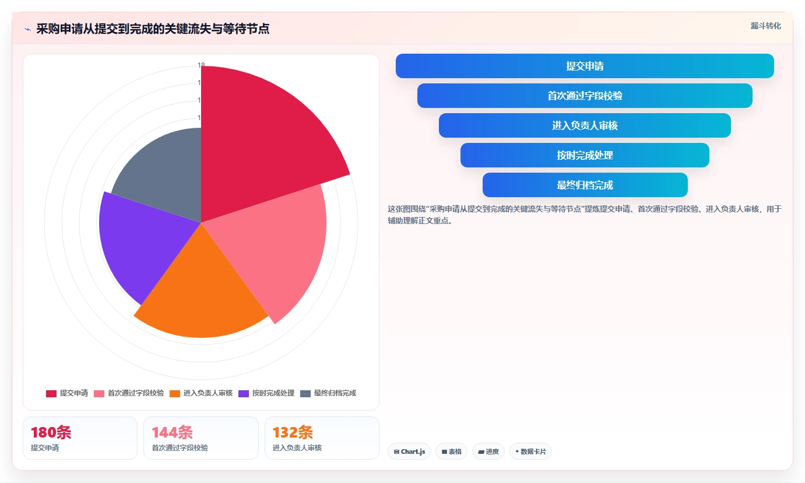
Task: Click the 按时完成处理 funnel bar
Action: coord(585,155)
